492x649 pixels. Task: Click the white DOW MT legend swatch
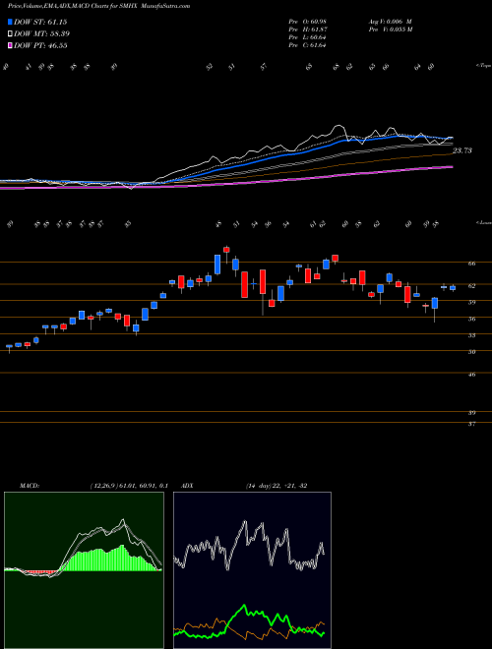pyautogui.click(x=10, y=34)
